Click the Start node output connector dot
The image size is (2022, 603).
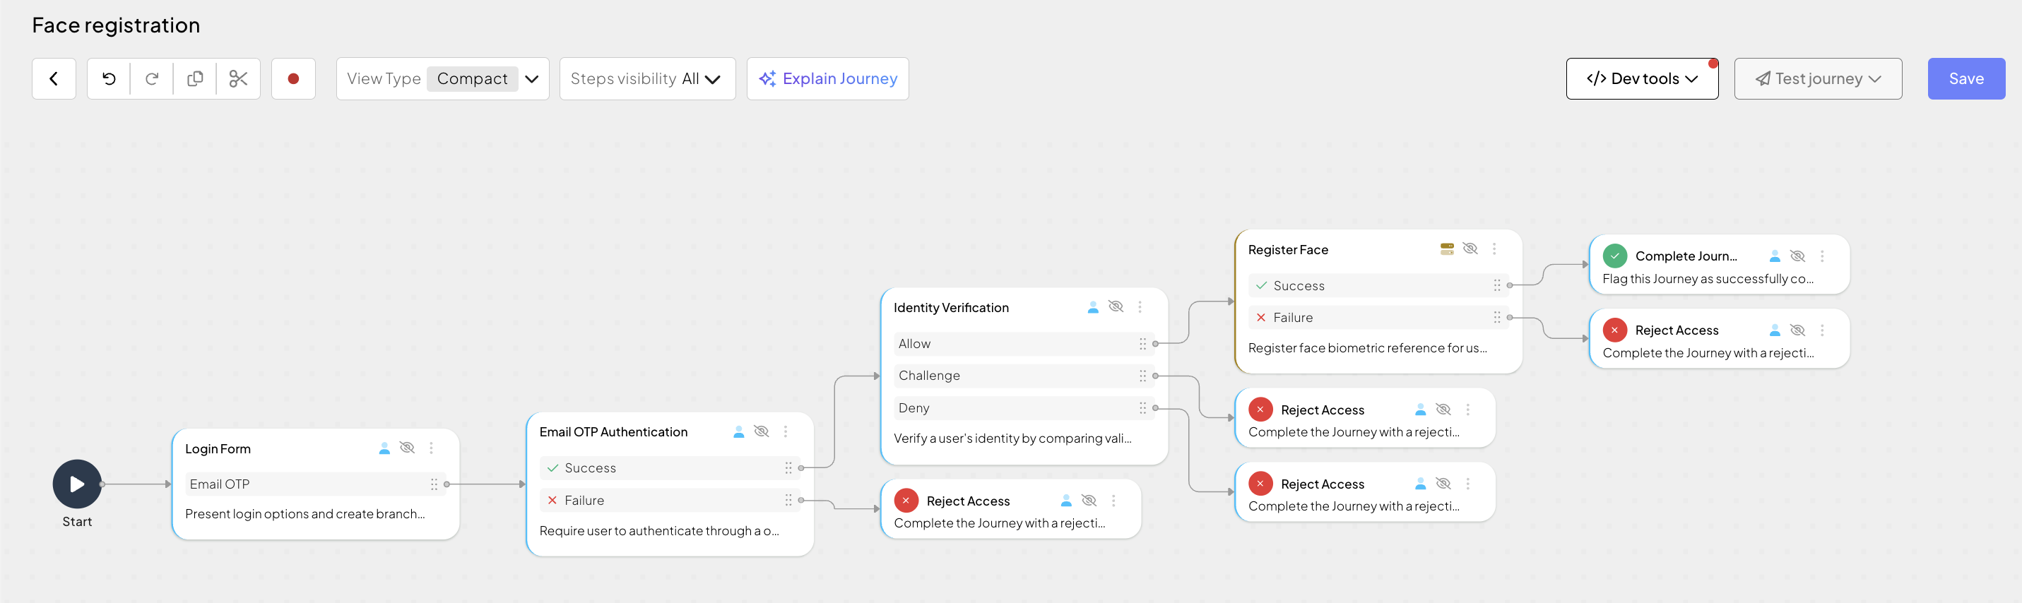[x=102, y=484]
